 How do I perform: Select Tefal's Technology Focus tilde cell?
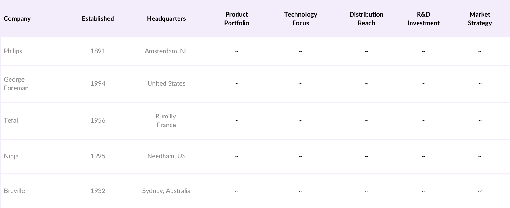point(300,120)
